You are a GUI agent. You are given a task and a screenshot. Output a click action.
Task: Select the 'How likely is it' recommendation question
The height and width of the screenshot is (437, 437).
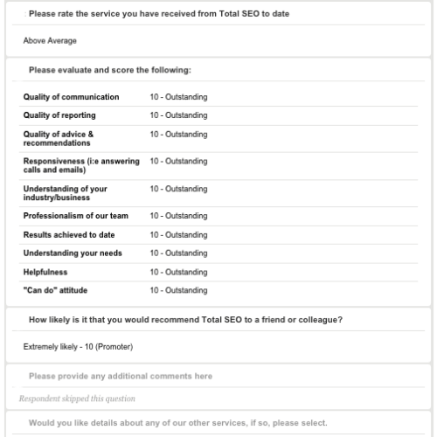(185, 320)
